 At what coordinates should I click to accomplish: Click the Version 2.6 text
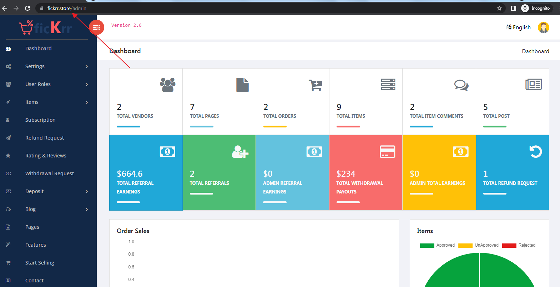pos(126,25)
